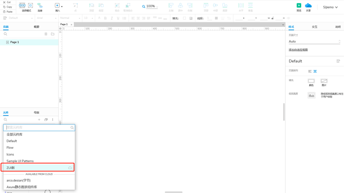Activate the Connect tool icon

40,5
